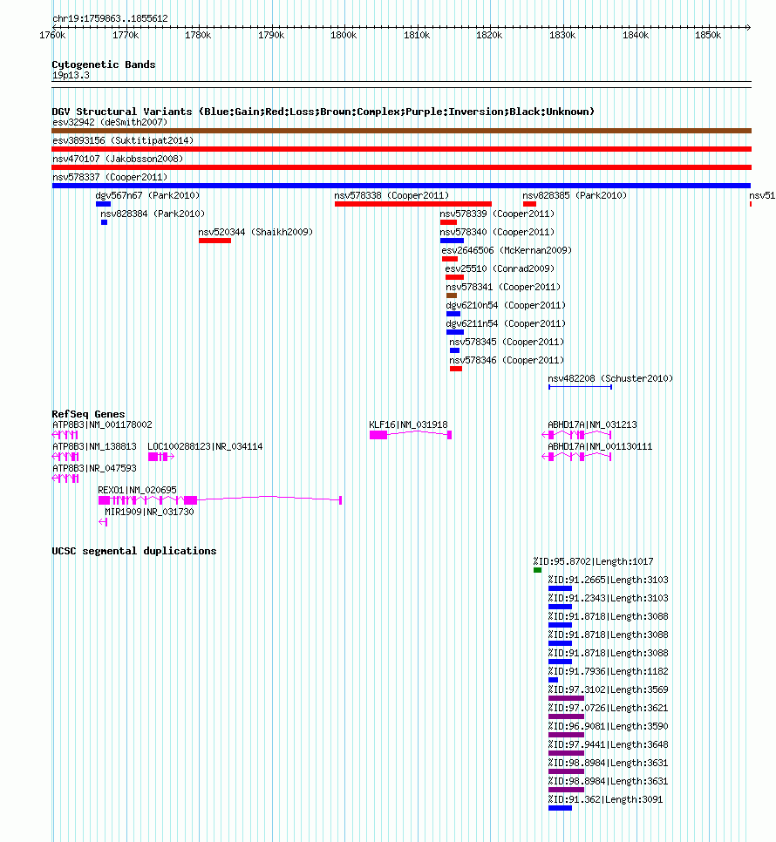Click the %ID:95.8702|Length:1017 duplication label
Image resolution: width=776 pixels, height=842 pixels.
coord(594,561)
